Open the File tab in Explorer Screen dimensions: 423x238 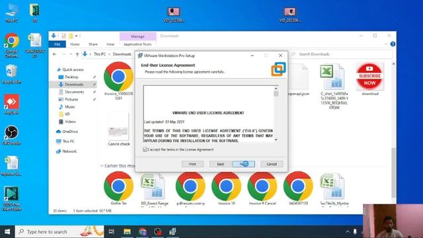58,44
